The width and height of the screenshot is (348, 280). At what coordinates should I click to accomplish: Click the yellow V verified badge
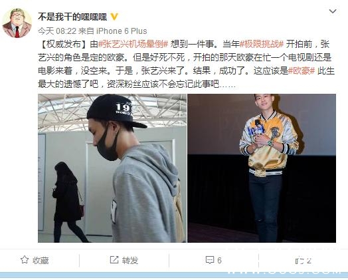114,17
